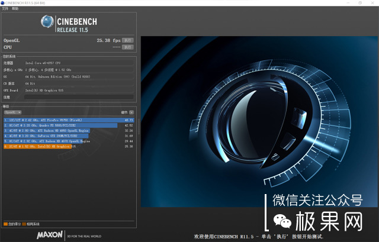Click the dark orange 'identical system' legend icon
Screen dimensions: 379x242
24,224
